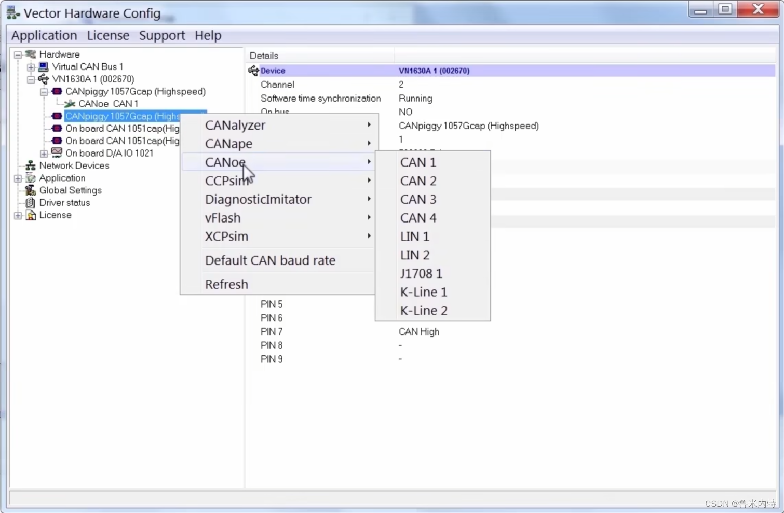Select Virtual CAN Bus 1 tree item
Viewport: 784px width, 513px height.
tap(88, 67)
